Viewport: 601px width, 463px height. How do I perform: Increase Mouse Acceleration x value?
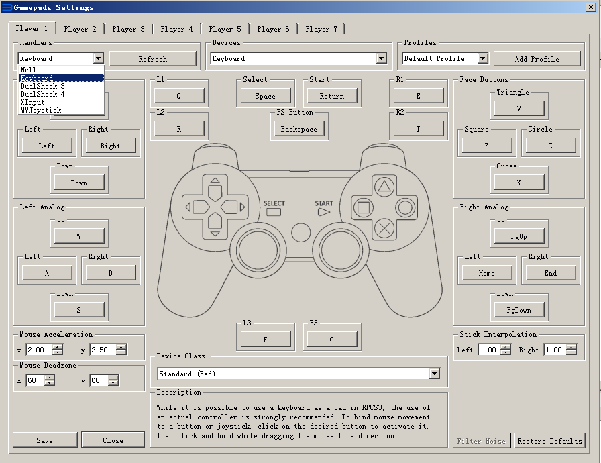click(58, 347)
